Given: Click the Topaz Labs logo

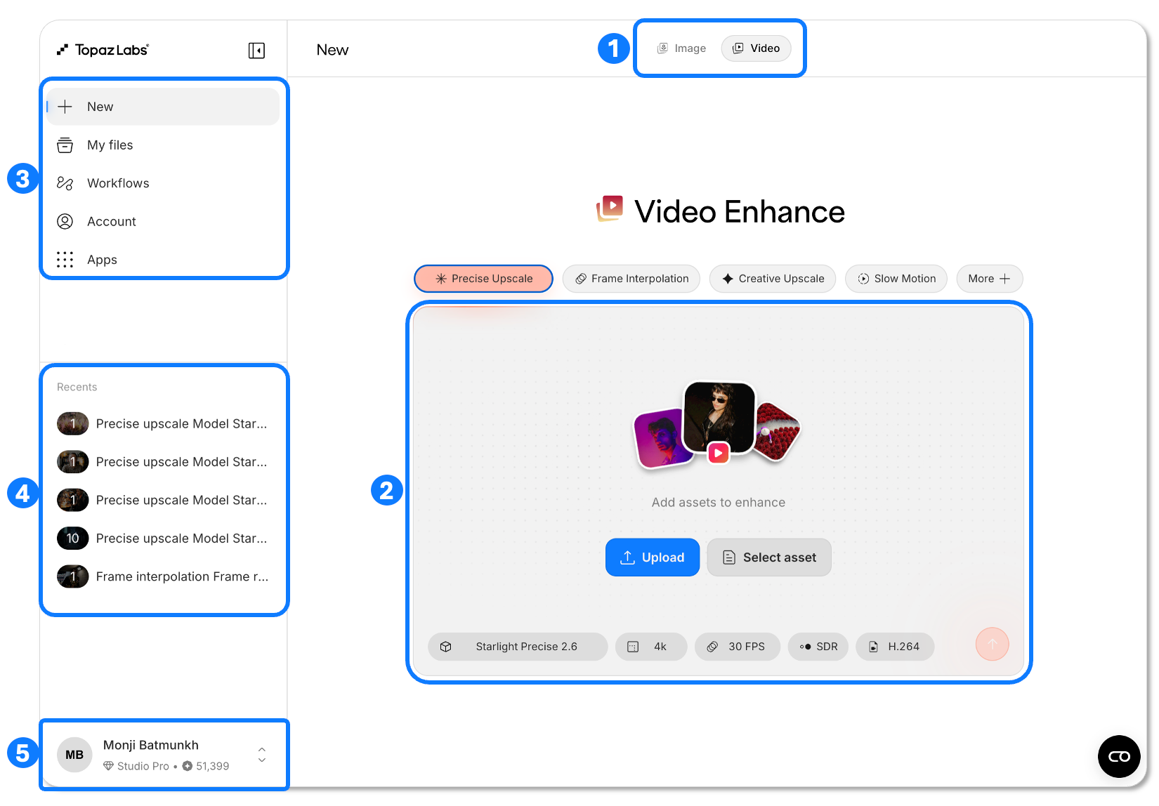Looking at the screenshot, I should point(103,50).
